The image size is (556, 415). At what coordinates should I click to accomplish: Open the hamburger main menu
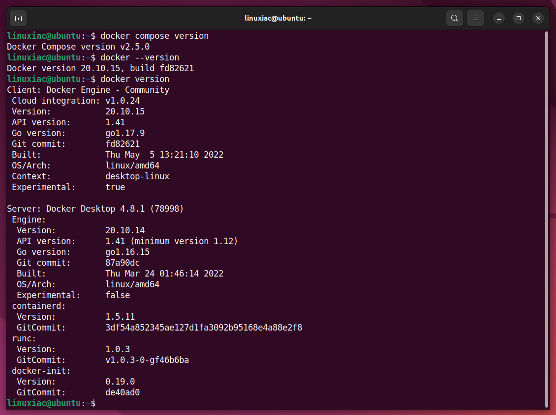pyautogui.click(x=475, y=18)
